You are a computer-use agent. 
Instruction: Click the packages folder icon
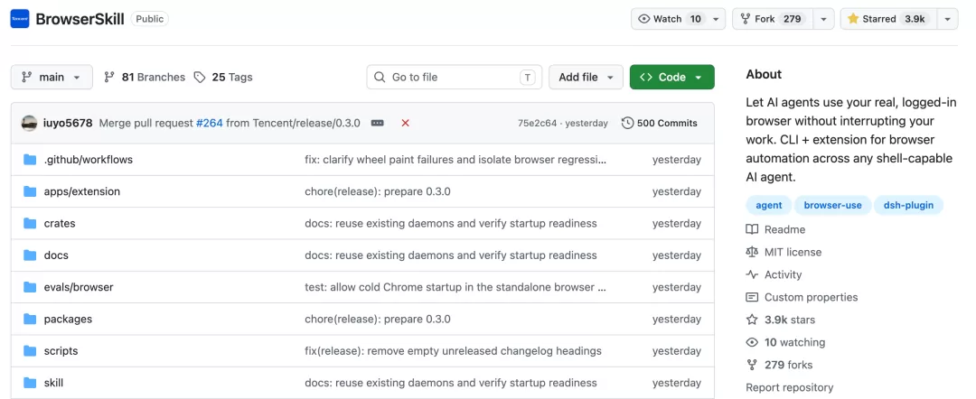click(30, 319)
